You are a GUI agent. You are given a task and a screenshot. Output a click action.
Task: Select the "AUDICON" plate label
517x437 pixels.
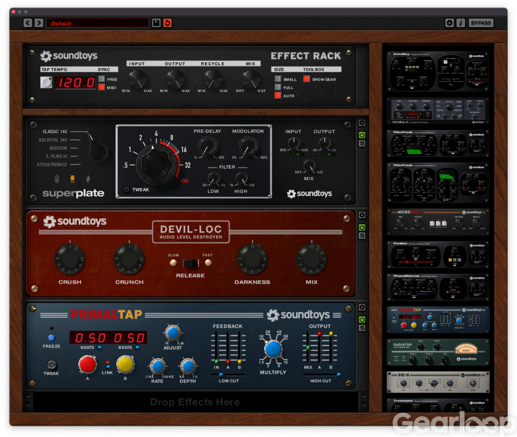tap(58, 148)
